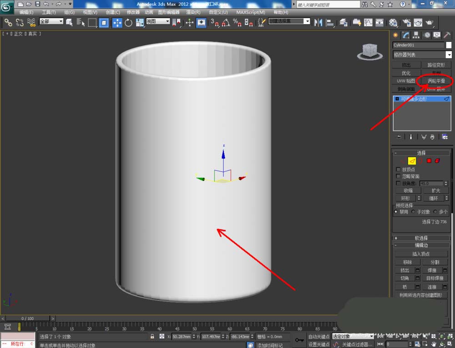This screenshot has width=455, height=348.
Task: Select the Polygon sub-object level icon
Action: coord(429,161)
